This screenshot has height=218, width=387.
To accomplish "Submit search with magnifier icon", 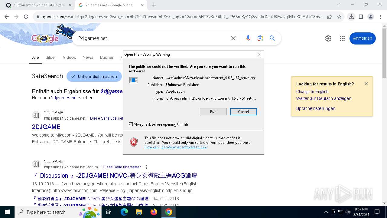I will point(272,38).
